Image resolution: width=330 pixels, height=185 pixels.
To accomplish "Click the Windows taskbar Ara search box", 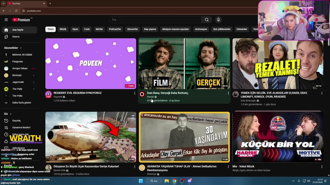I will click(154, 181).
